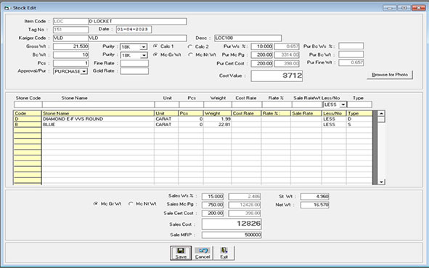The image size is (429, 268).
Task: Click the Pur Ws % field 10.000
Action: click(262, 46)
